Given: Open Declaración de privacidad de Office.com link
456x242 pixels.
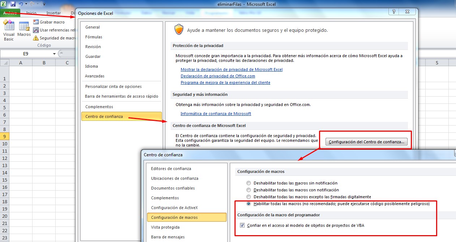Looking at the screenshot, I should click(x=218, y=76).
